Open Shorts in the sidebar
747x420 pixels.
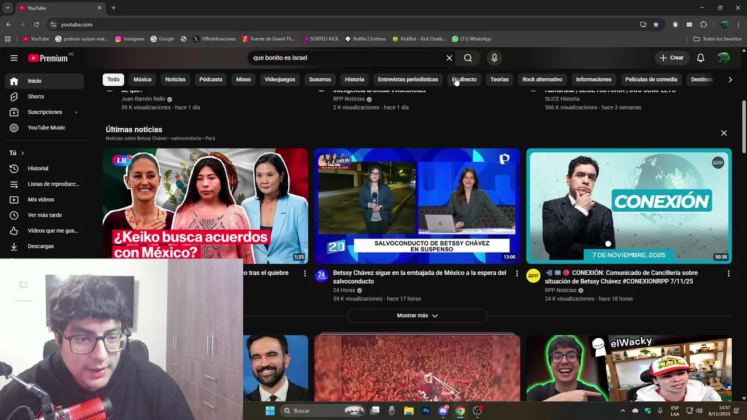(x=44, y=97)
